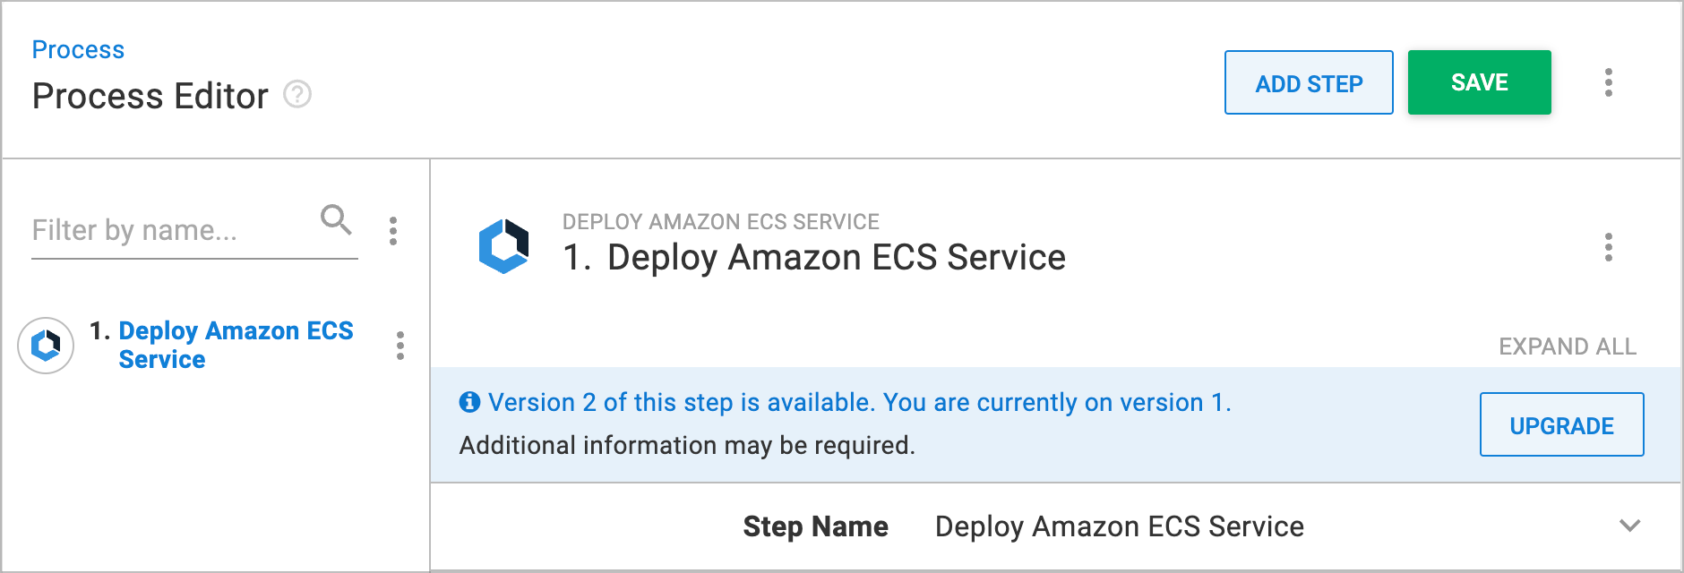Click the help question mark beside Process Editor

click(298, 95)
